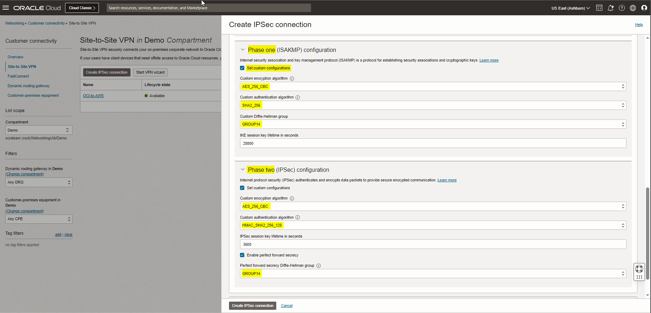The height and width of the screenshot is (313, 651).
Task: Click the Create IPSec connection submit button
Action: point(252,306)
